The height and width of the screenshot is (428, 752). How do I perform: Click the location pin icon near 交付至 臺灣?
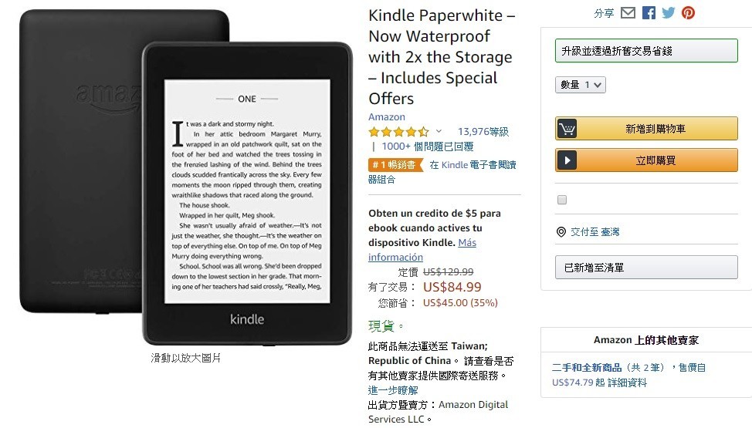[x=561, y=232]
